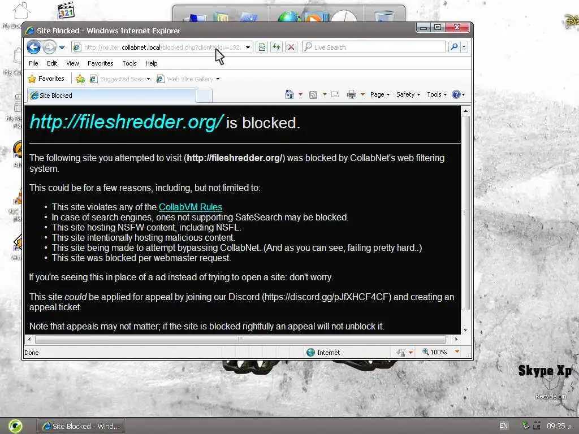579x434 pixels.
Task: Click the clock icon in the top dock
Action: pyautogui.click(x=344, y=16)
